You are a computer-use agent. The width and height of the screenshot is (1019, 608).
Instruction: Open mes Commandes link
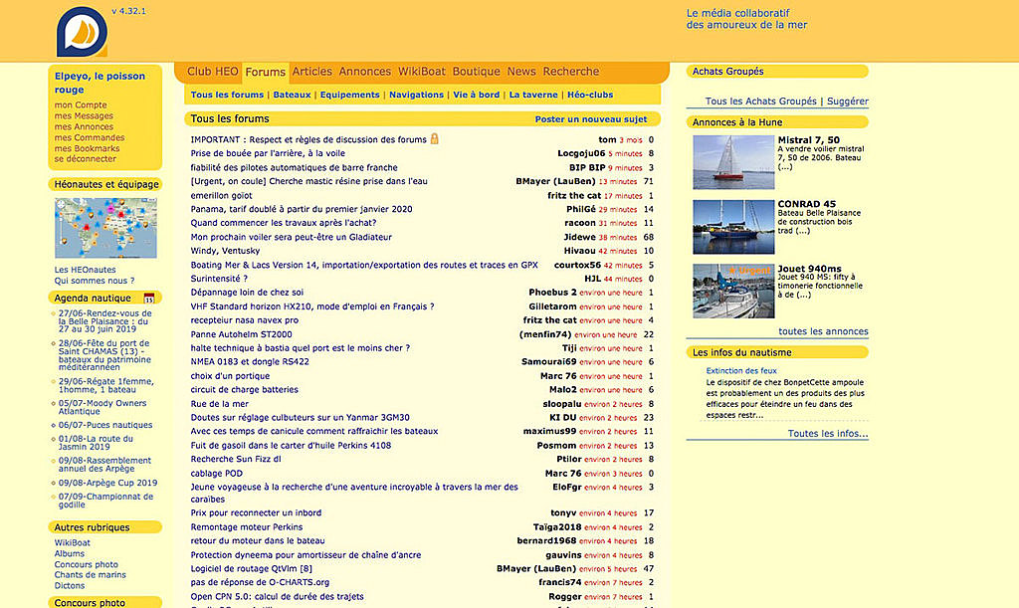(x=90, y=137)
